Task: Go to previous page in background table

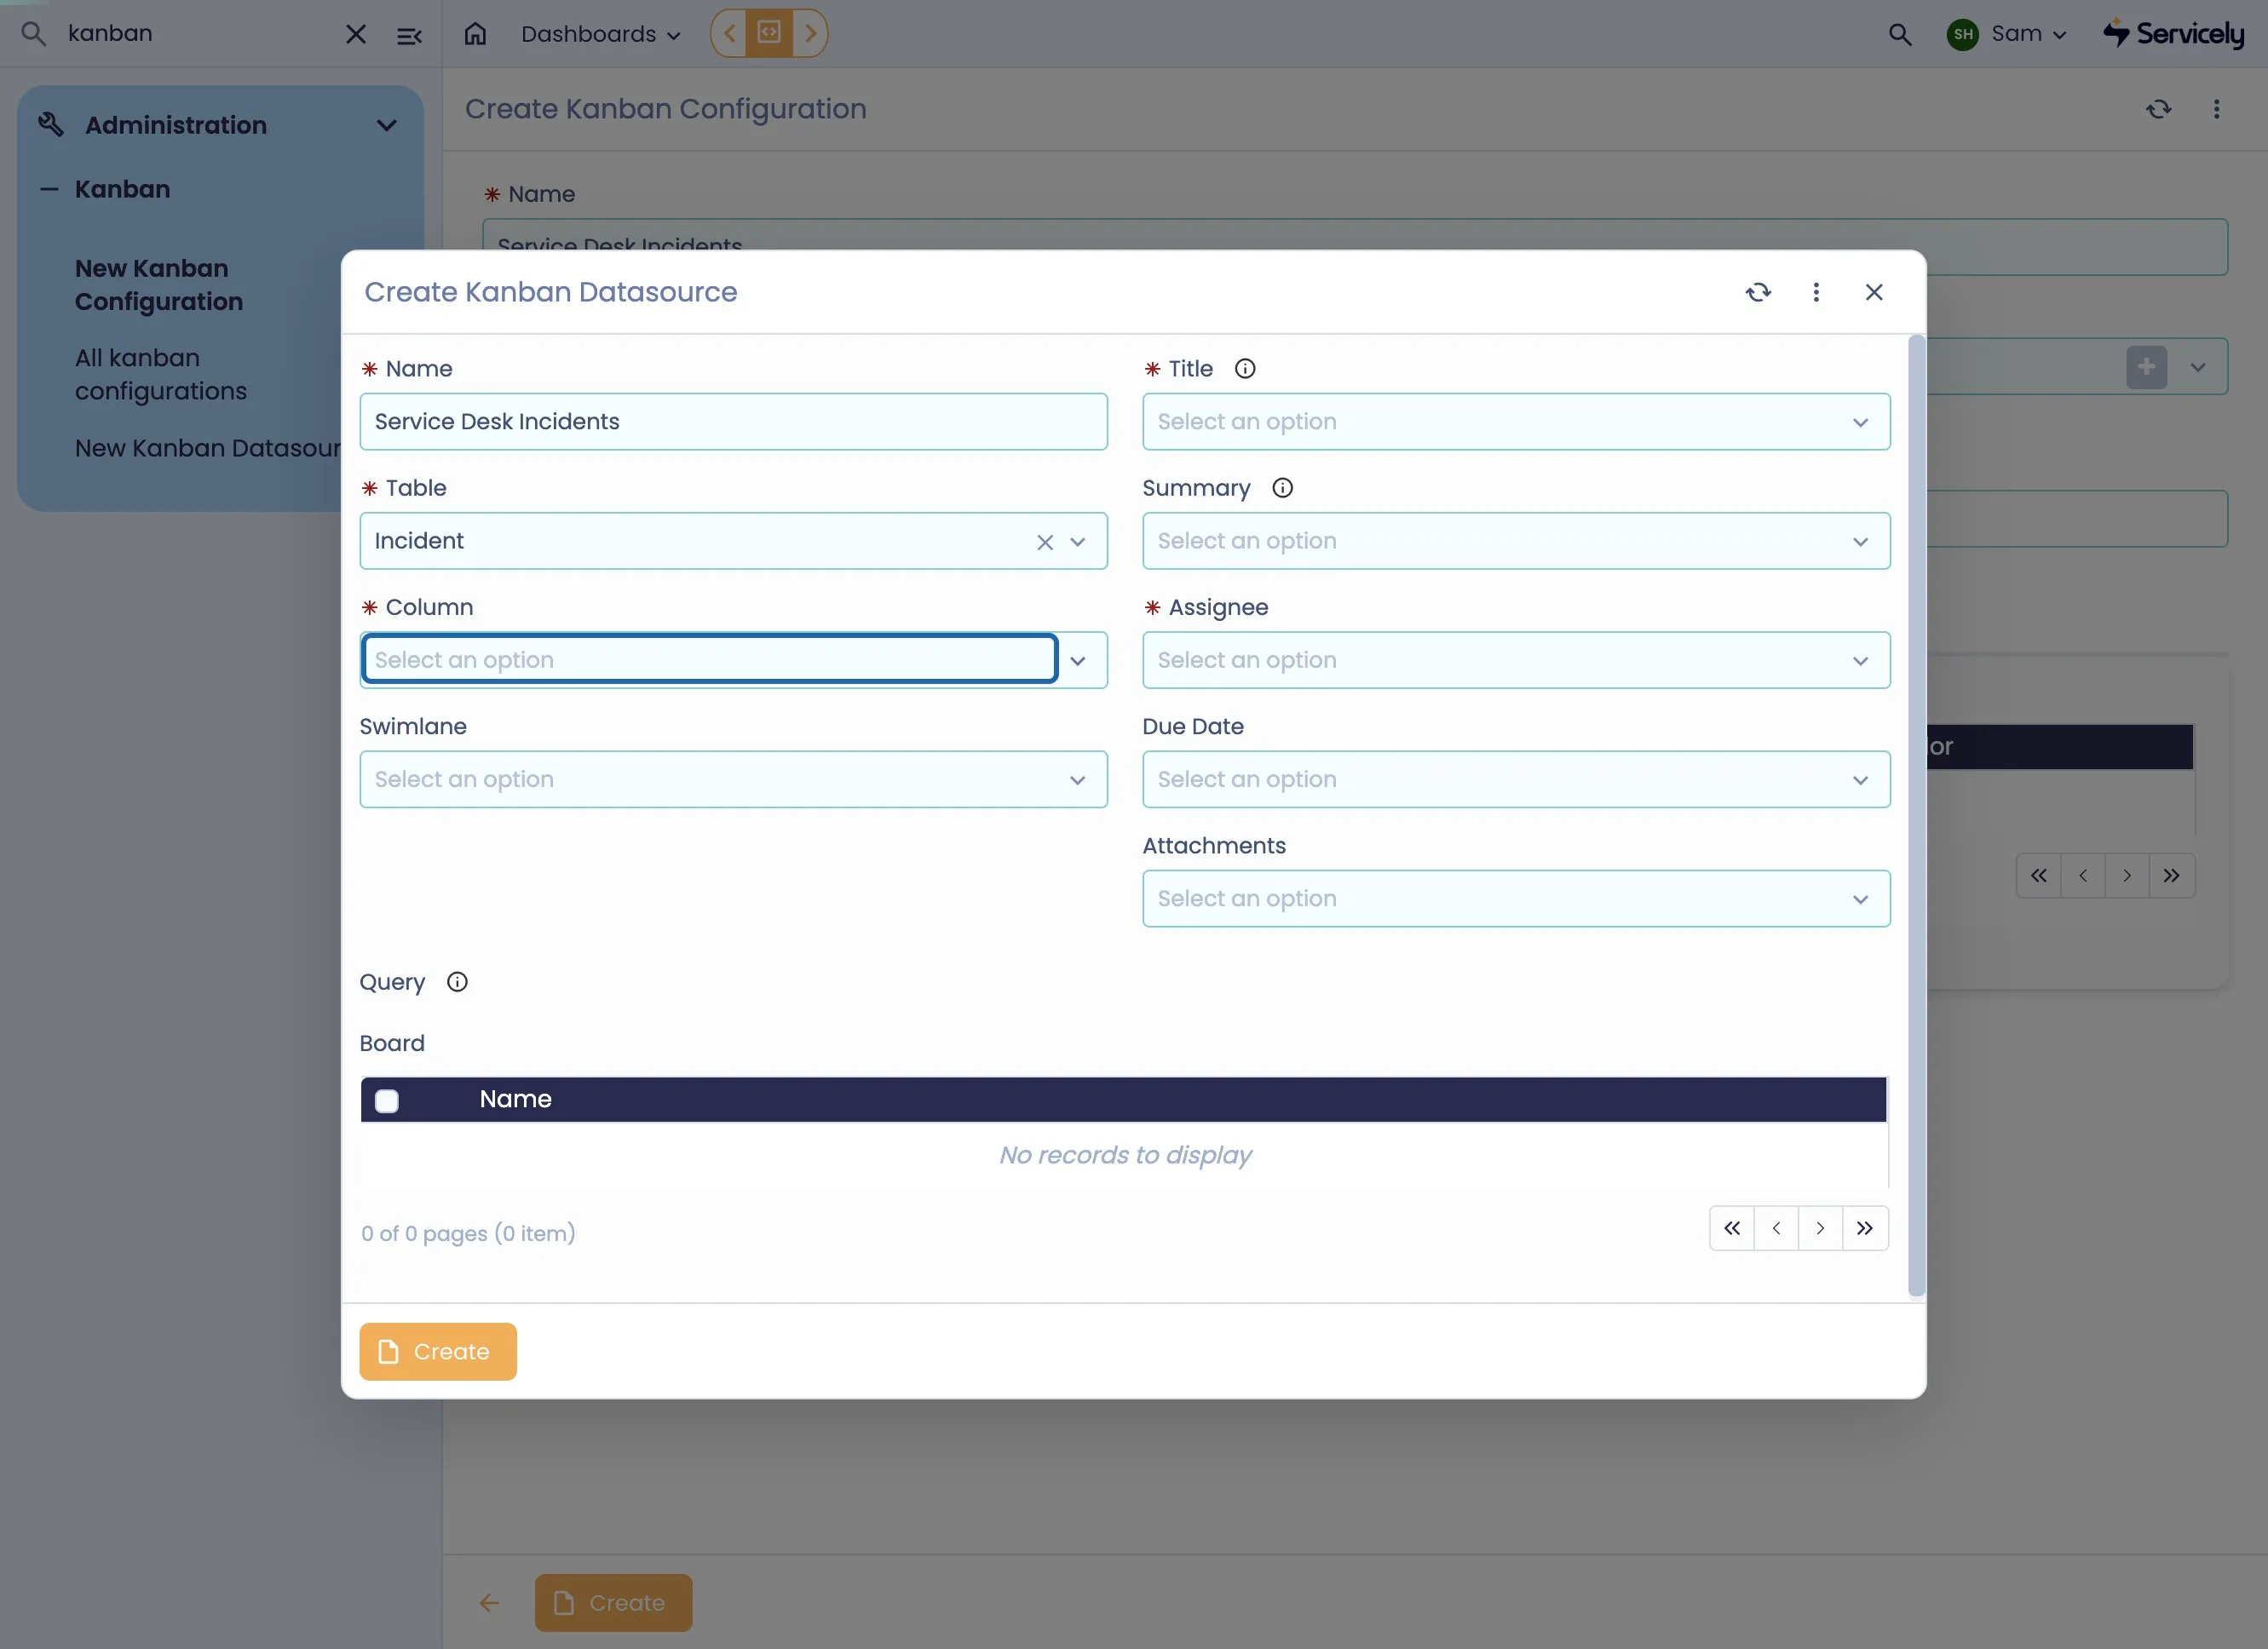Action: point(2083,876)
